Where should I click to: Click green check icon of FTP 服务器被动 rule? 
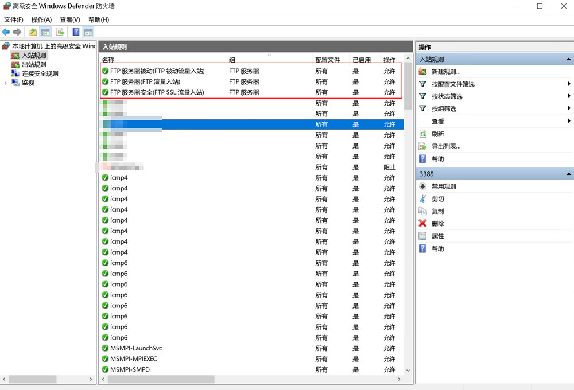coord(106,71)
